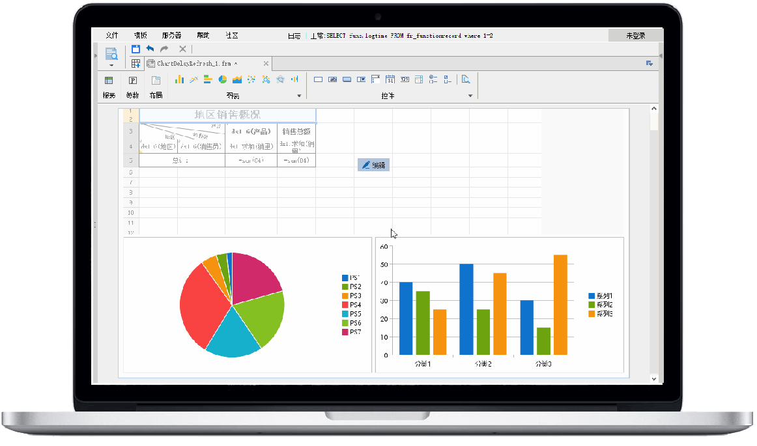The height and width of the screenshot is (446, 757).
Task: Open the preview dropdown arrow
Action: click(x=111, y=65)
